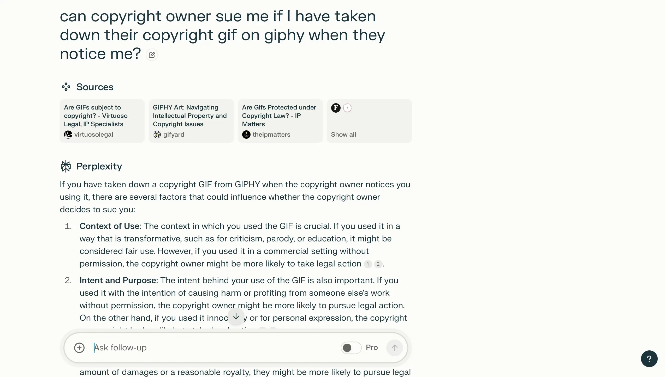Click the plus attach icon in follow-up box

click(x=79, y=348)
